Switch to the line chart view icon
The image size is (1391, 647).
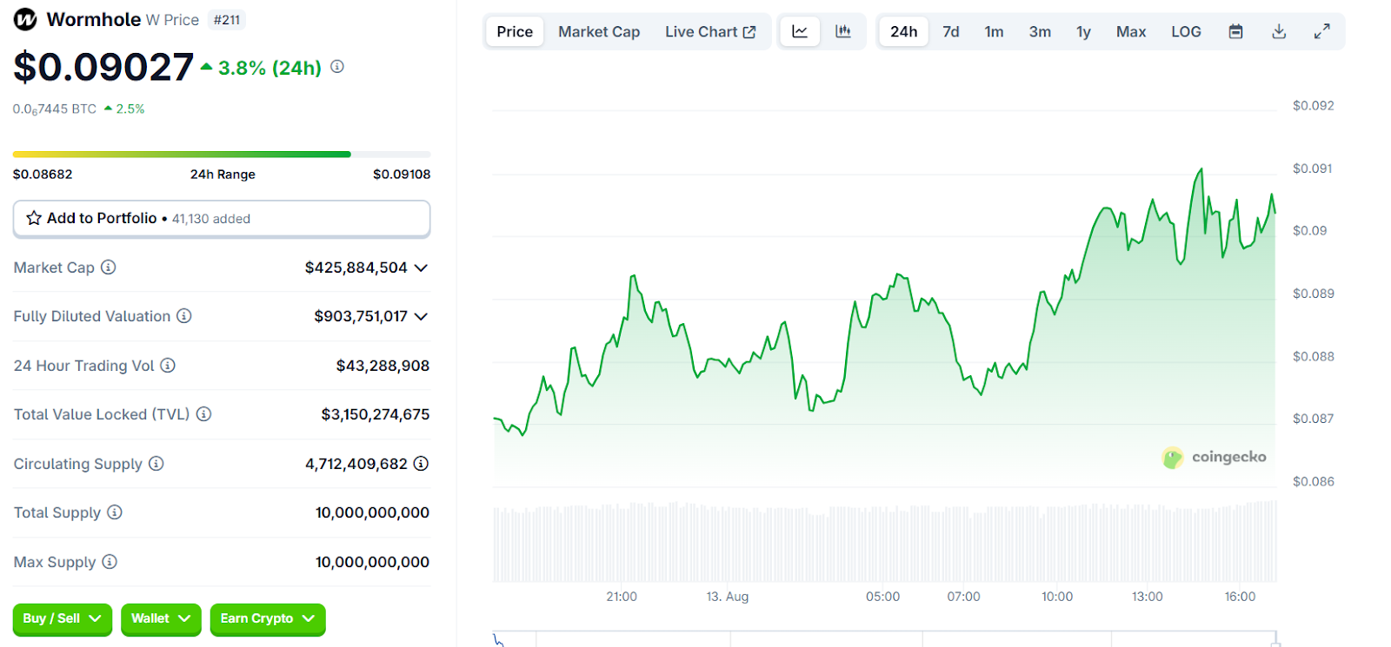800,32
